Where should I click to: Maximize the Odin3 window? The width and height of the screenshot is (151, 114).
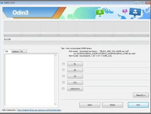click(142, 3)
